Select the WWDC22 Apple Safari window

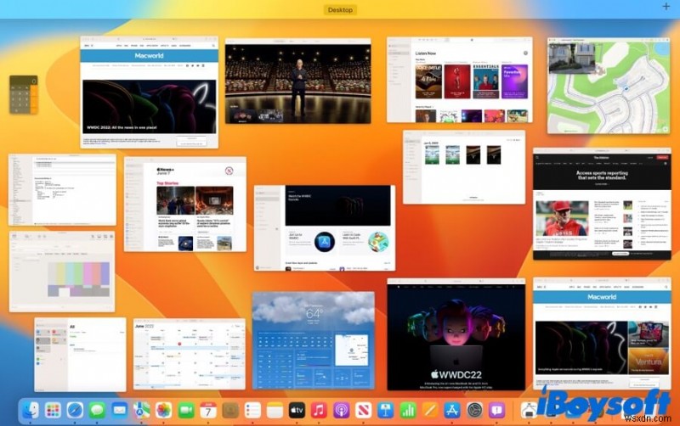pos(456,334)
